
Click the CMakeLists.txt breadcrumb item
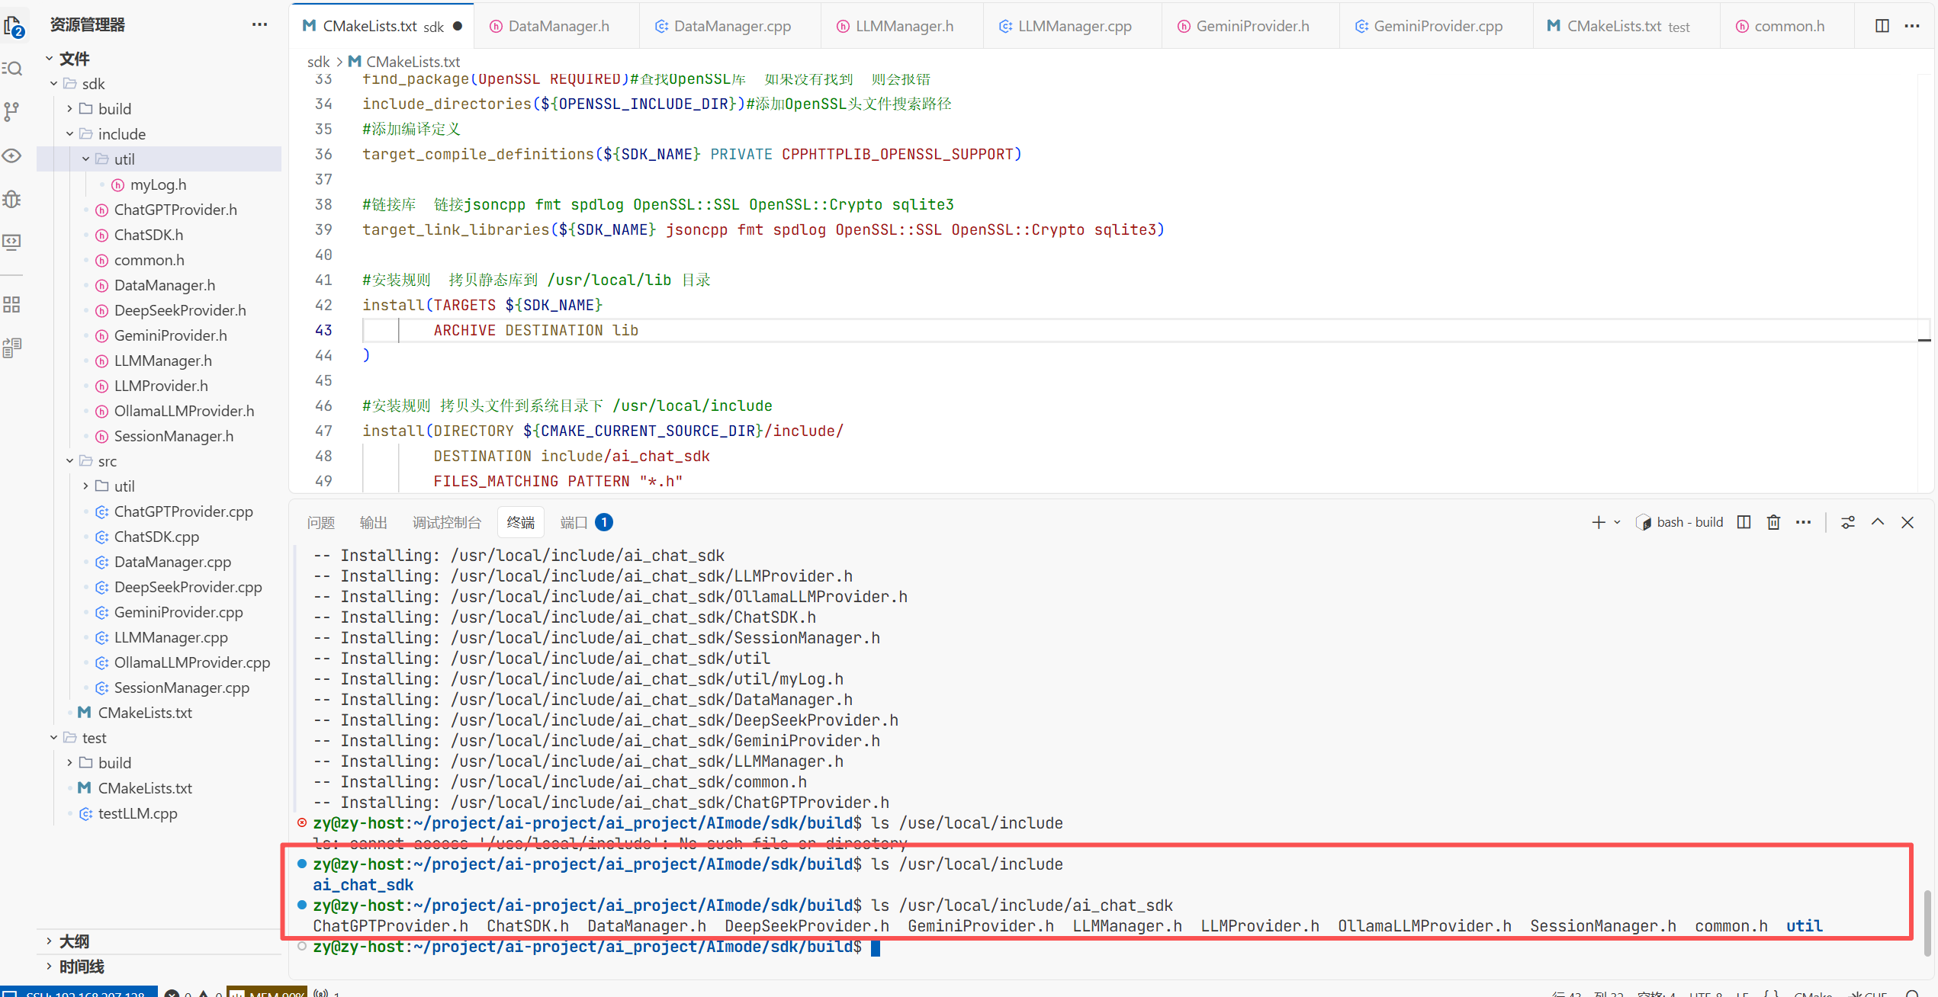pos(413,62)
